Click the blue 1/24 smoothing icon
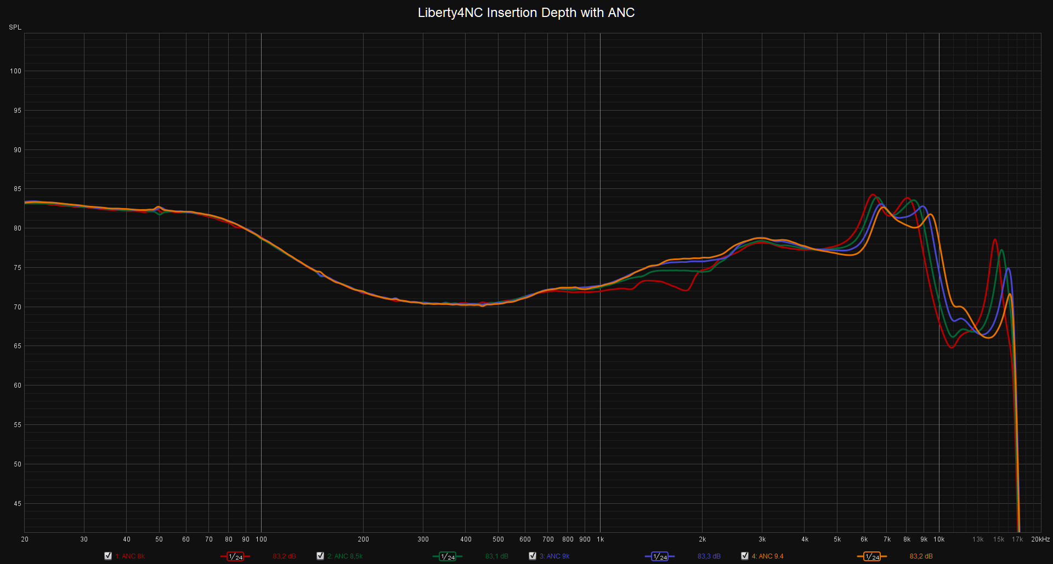 tap(660, 556)
